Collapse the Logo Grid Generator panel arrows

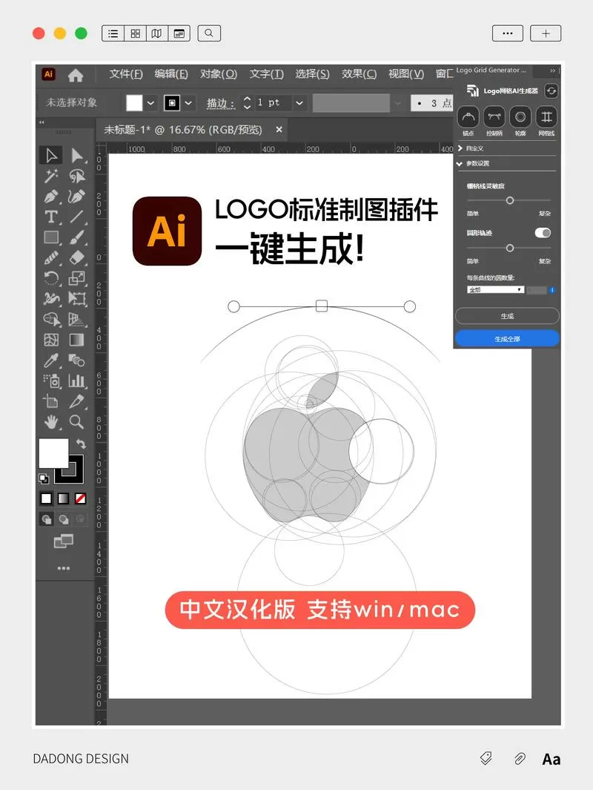pyautogui.click(x=552, y=70)
